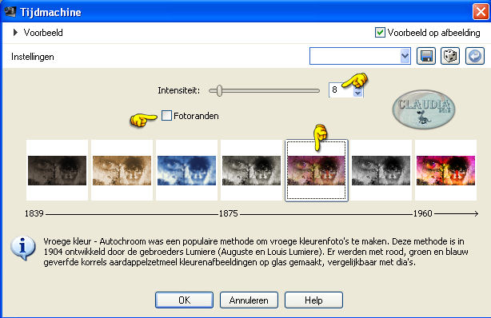Click the Annuleren button
Image resolution: width=491 pixels, height=318 pixels.
tap(249, 300)
